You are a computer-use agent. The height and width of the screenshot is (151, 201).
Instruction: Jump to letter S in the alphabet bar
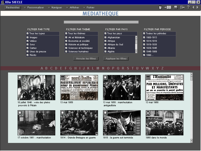(x=128, y=68)
